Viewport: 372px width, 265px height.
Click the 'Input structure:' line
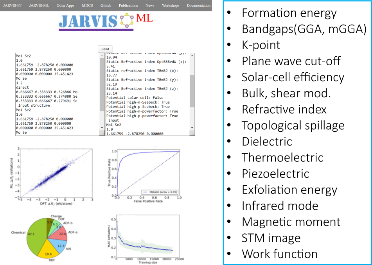tap(35, 106)
